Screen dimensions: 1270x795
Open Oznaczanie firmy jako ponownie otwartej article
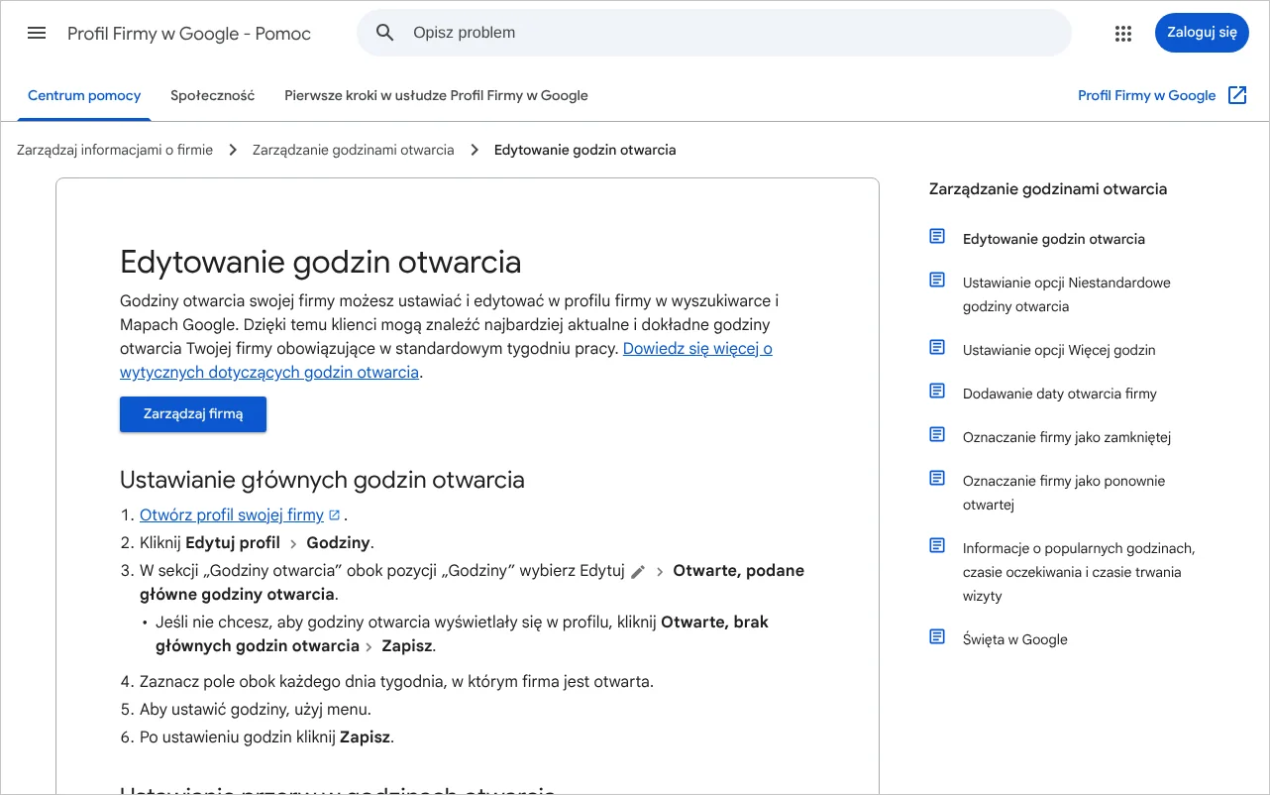click(x=1064, y=493)
